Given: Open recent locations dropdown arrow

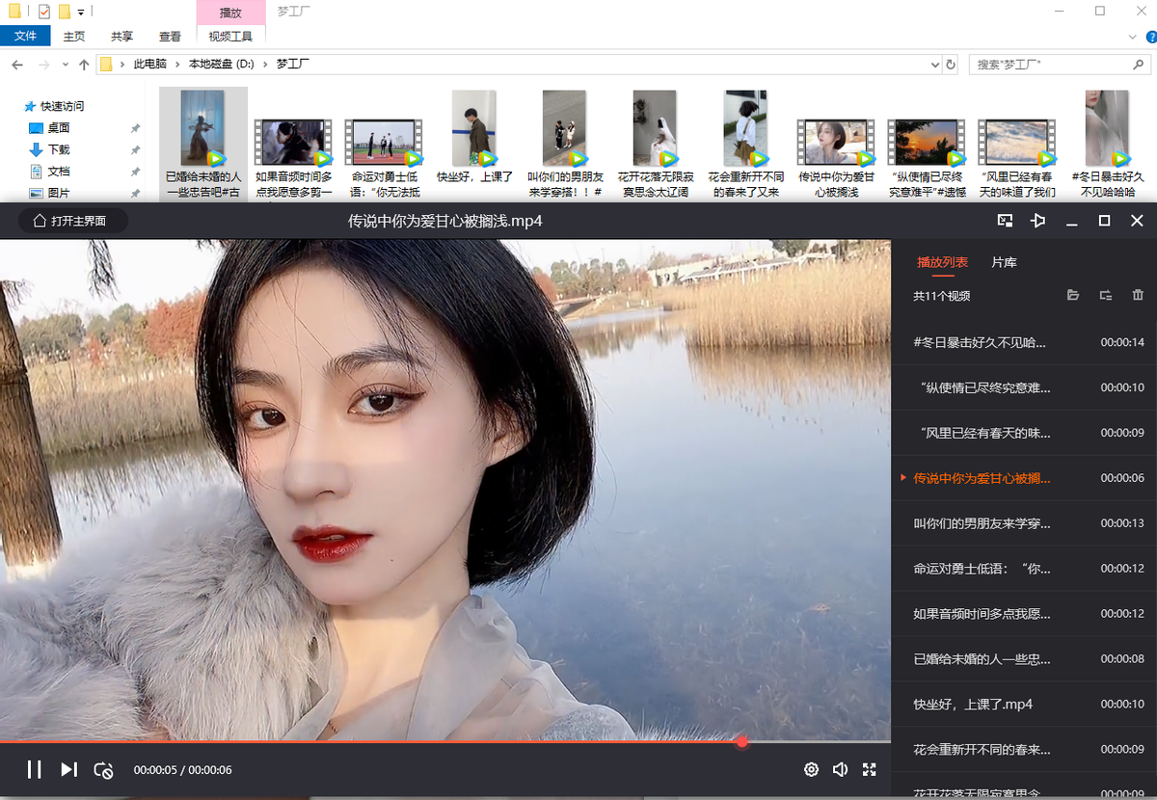Looking at the screenshot, I should coord(66,65).
